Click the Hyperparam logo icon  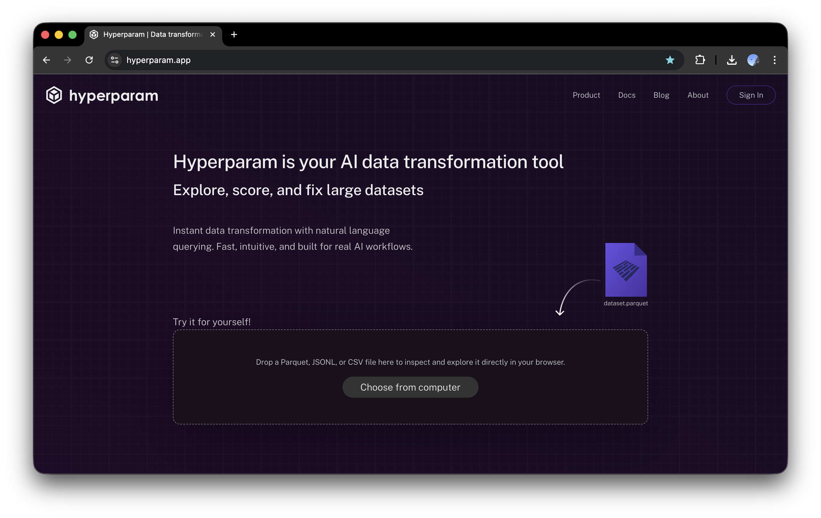tap(54, 95)
